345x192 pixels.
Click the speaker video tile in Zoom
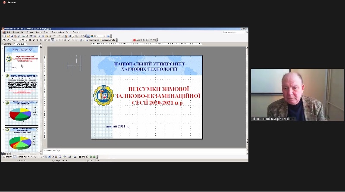click(x=297, y=95)
